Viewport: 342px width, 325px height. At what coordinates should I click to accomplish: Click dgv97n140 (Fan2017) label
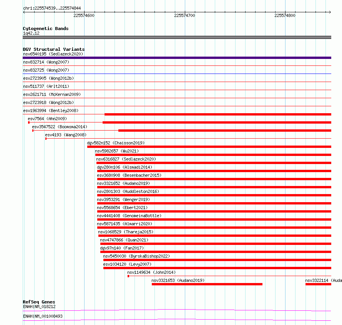point(122,248)
